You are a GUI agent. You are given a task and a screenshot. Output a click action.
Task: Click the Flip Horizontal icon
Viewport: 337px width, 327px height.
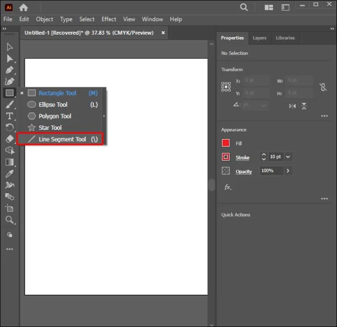pyautogui.click(x=292, y=106)
